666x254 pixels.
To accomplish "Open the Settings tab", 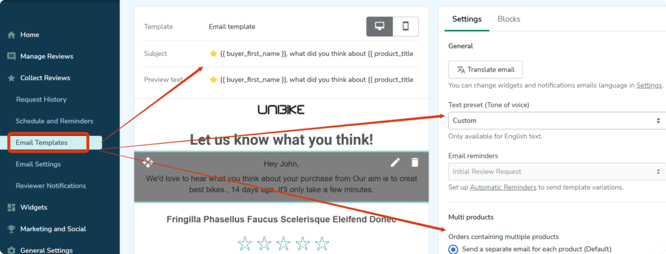I will pos(467,19).
